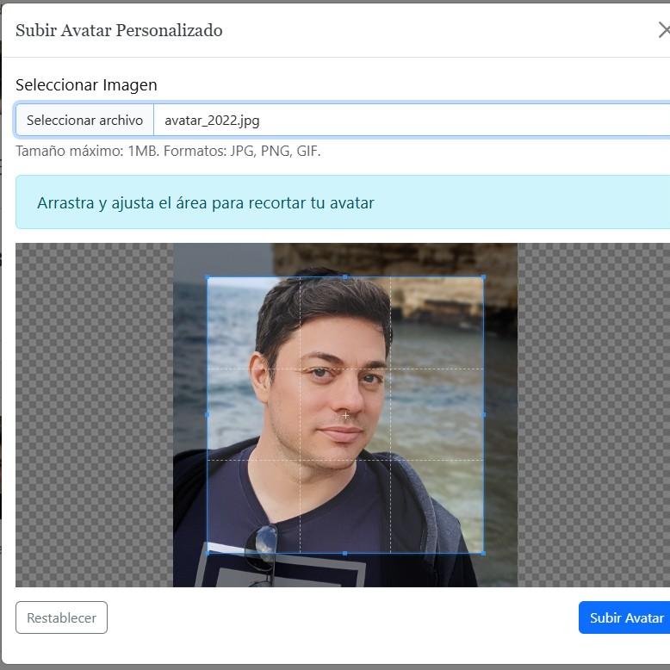Click the top-right crop corner handle
This screenshot has width=670, height=670.
483,277
